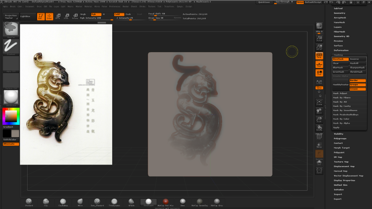Image resolution: width=372 pixels, height=209 pixels.
Task: Open the Render menu
Action: [126, 6]
